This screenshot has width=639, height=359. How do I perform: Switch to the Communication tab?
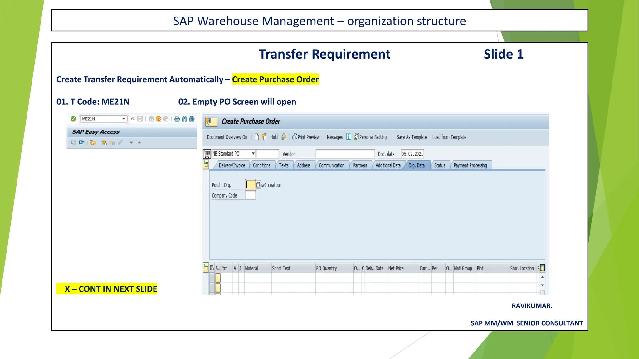pos(331,165)
